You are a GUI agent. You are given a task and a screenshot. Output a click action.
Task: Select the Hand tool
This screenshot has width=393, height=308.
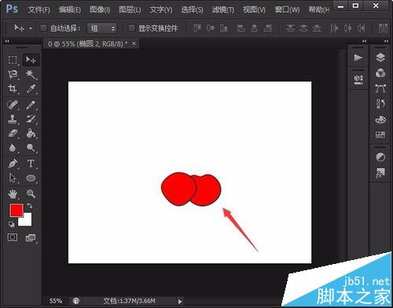point(13,194)
